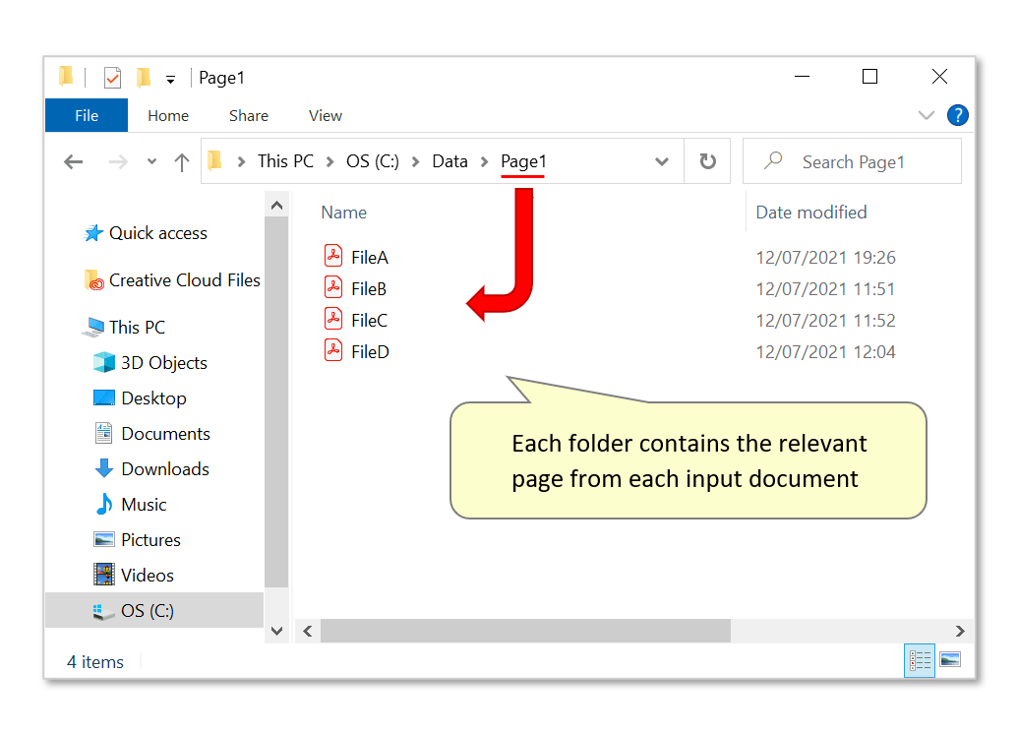Select the folder icon in the address bar
1018x733 pixels.
[x=214, y=161]
